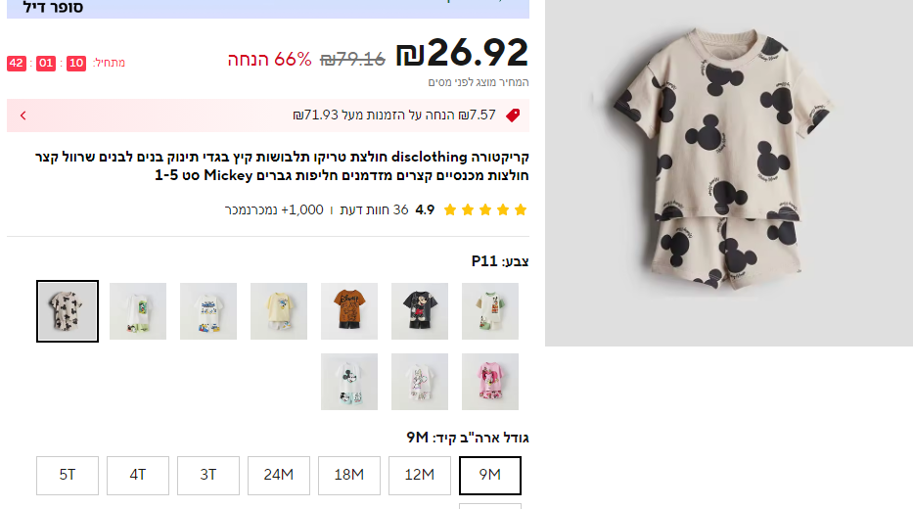This screenshot has height=509, width=913.
Task: Select size 12M
Action: click(x=420, y=476)
